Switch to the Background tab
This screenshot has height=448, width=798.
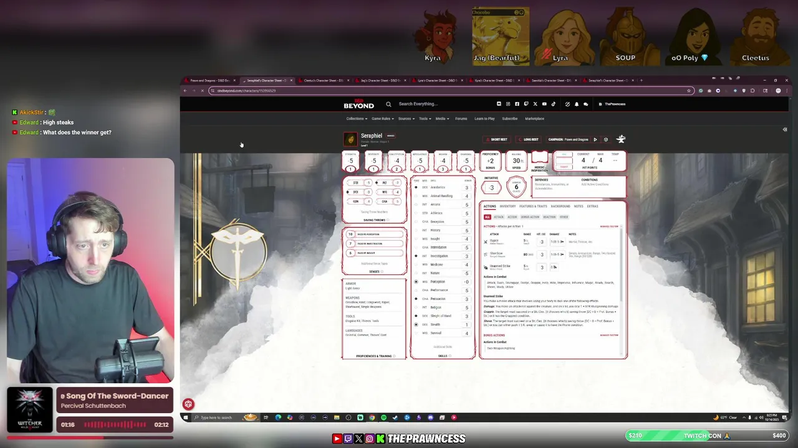pos(560,206)
